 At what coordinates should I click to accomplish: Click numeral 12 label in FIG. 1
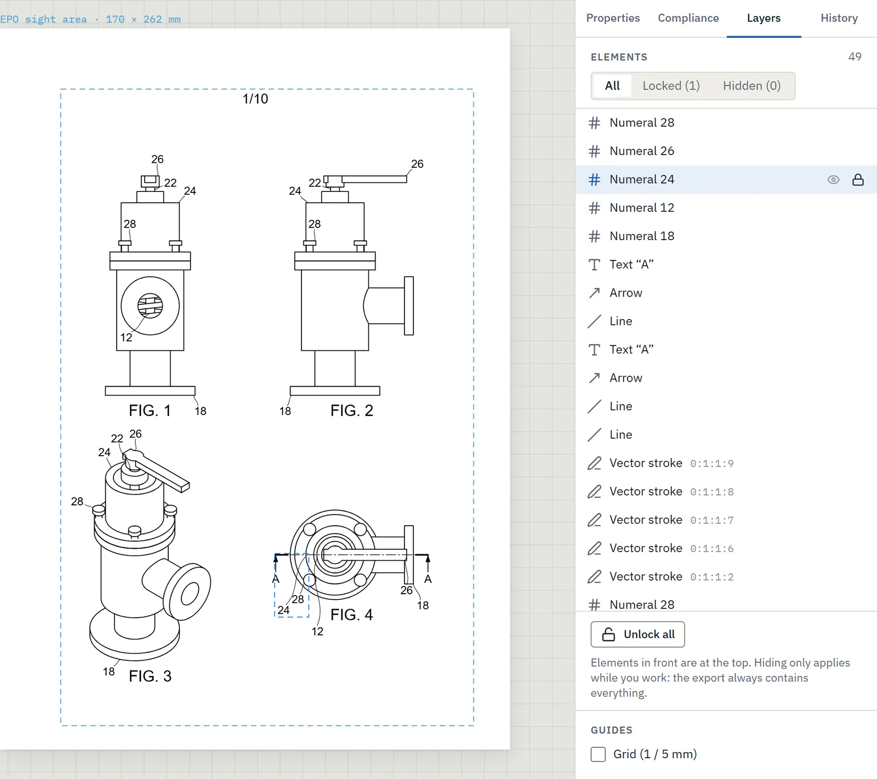(x=126, y=338)
